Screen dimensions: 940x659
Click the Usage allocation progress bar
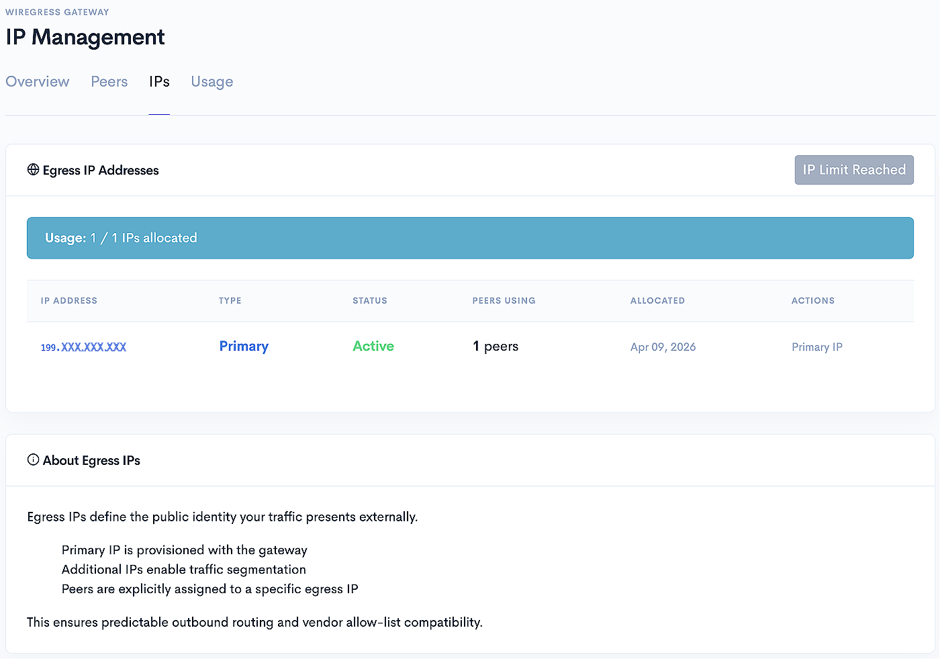click(470, 238)
